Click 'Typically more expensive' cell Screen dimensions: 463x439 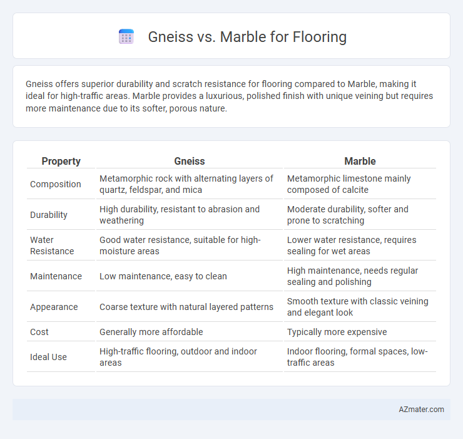(x=337, y=332)
